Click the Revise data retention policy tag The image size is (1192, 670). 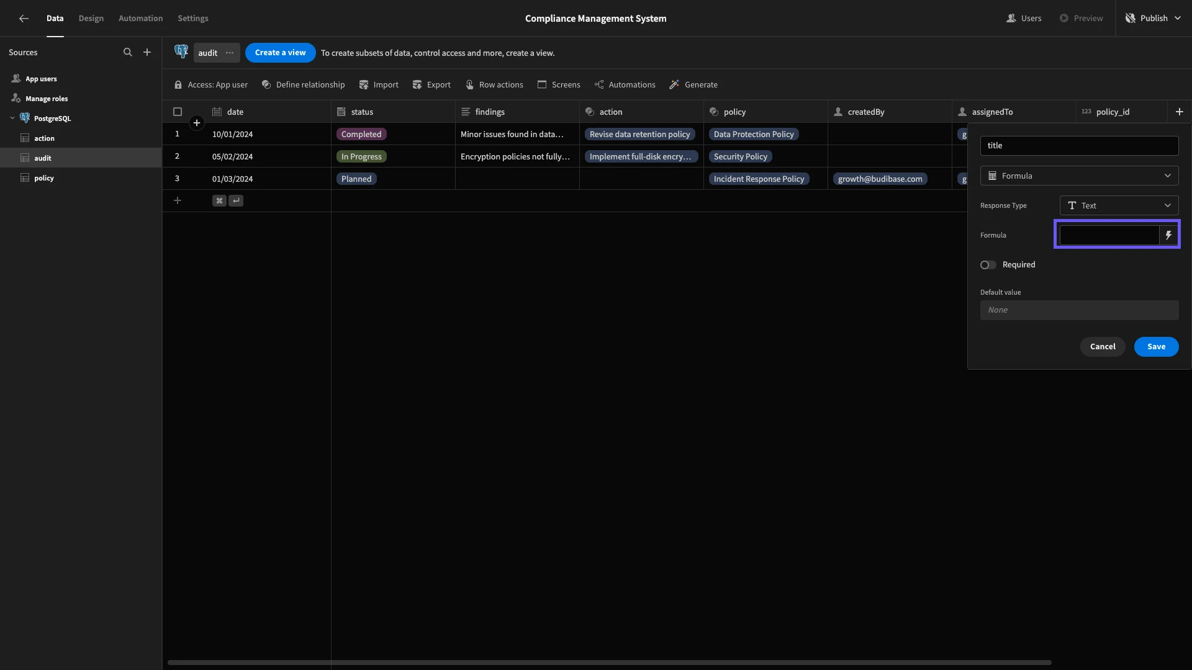coord(639,134)
